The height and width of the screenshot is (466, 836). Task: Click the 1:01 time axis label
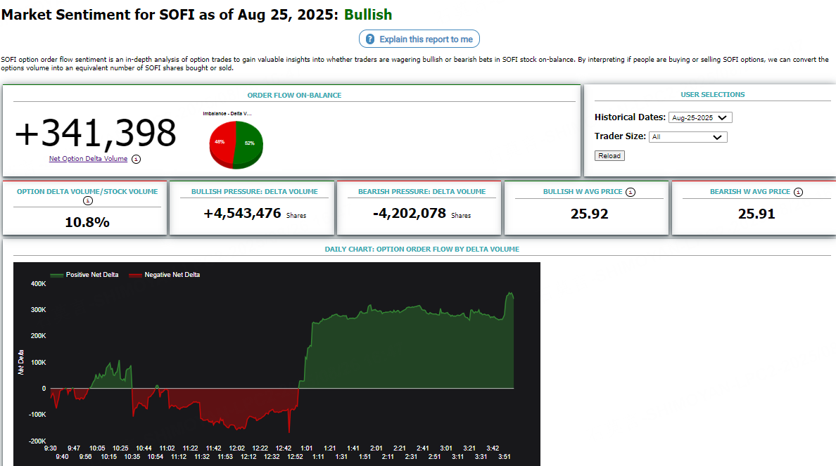pos(307,448)
